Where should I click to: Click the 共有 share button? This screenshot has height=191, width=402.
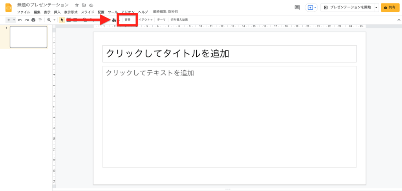point(390,8)
